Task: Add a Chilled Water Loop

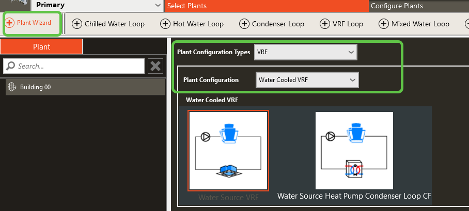Action: point(108,24)
